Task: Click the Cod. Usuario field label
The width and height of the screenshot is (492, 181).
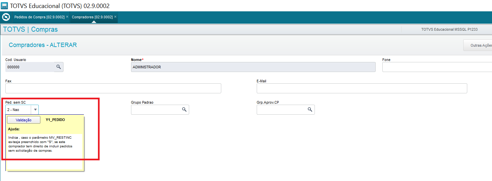Action: point(16,60)
